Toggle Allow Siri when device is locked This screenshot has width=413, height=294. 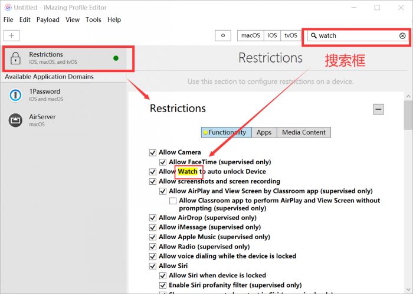163,275
